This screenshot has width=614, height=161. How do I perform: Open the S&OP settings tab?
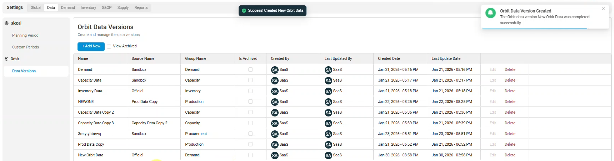point(106,7)
